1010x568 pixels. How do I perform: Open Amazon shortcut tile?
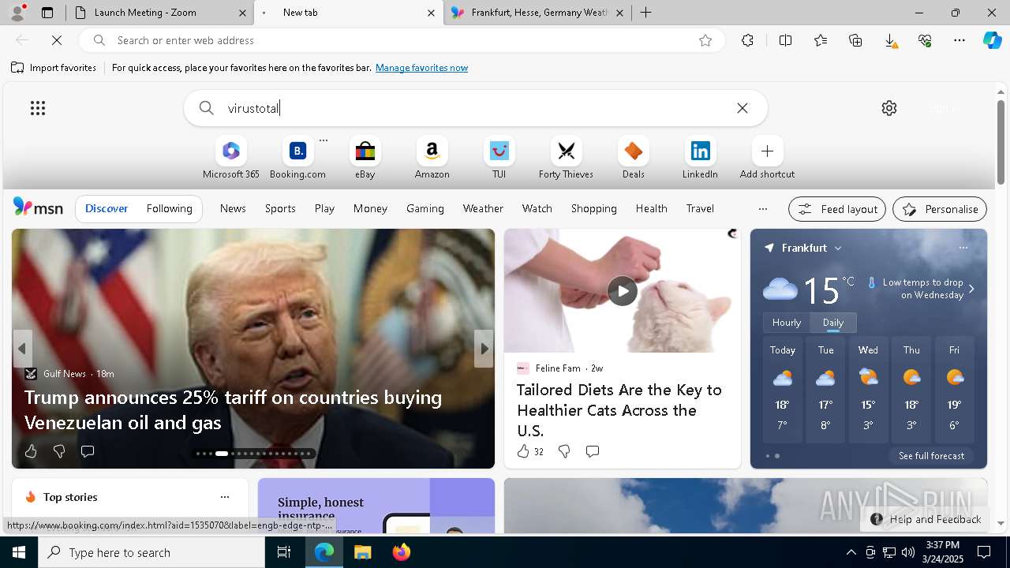[432, 158]
